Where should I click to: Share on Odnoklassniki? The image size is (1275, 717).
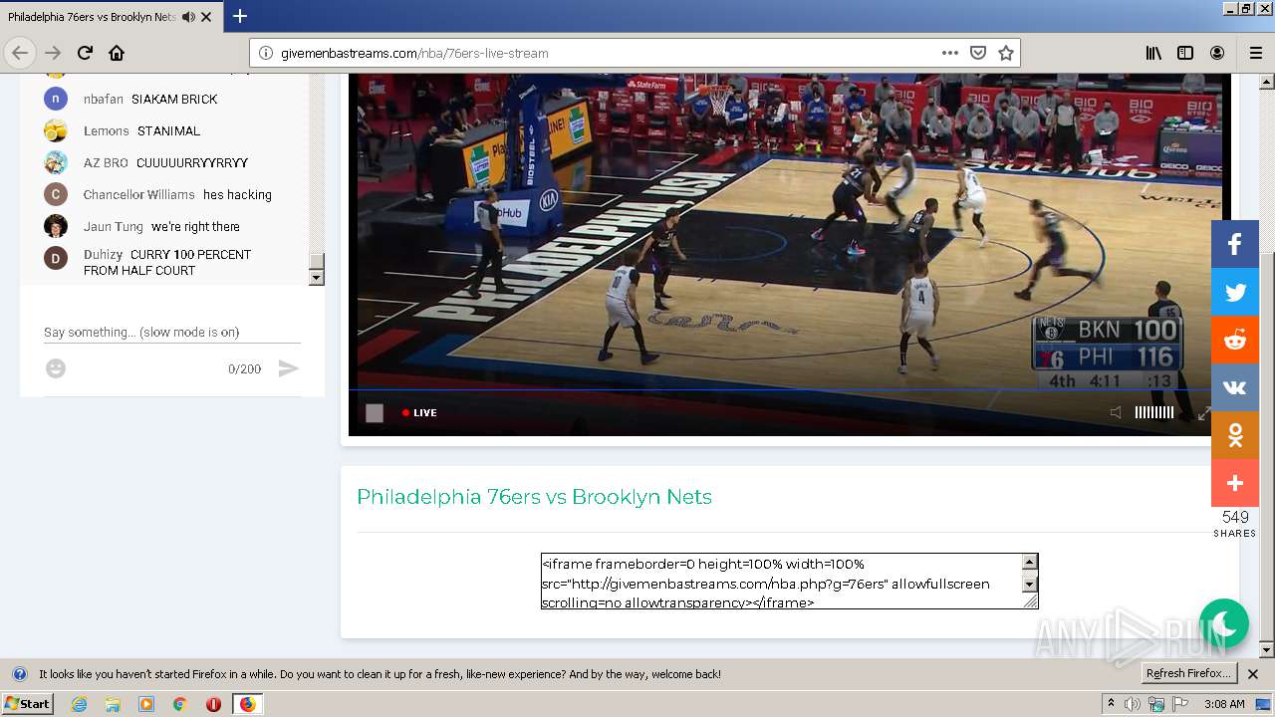click(x=1235, y=435)
